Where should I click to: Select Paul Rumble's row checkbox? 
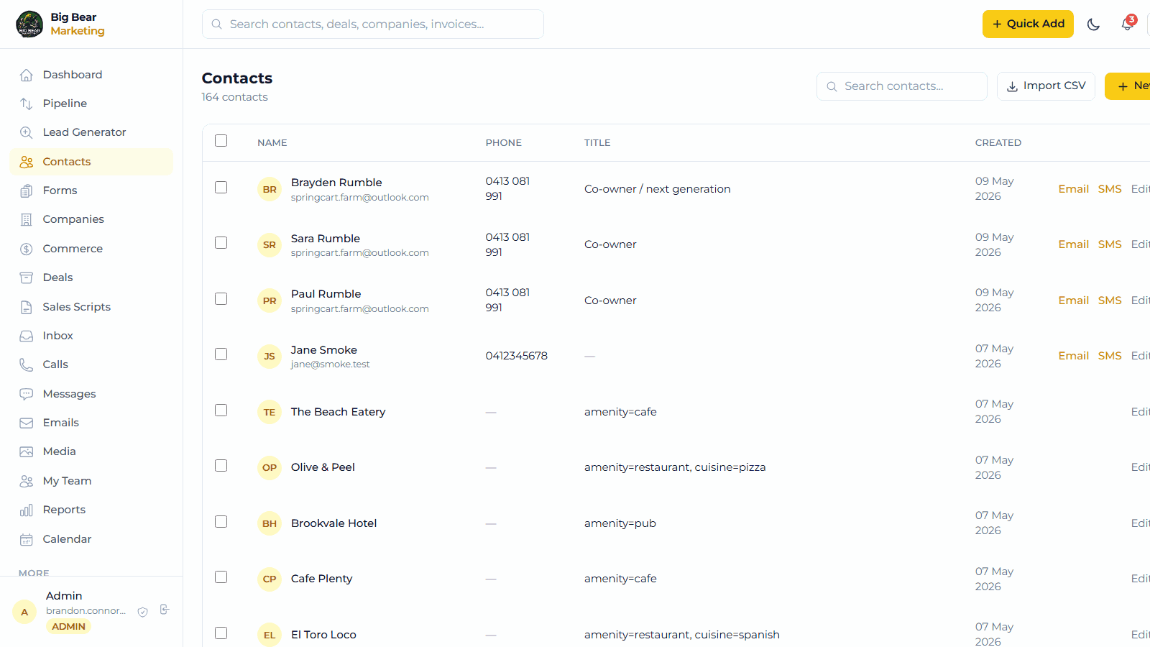pos(221,298)
